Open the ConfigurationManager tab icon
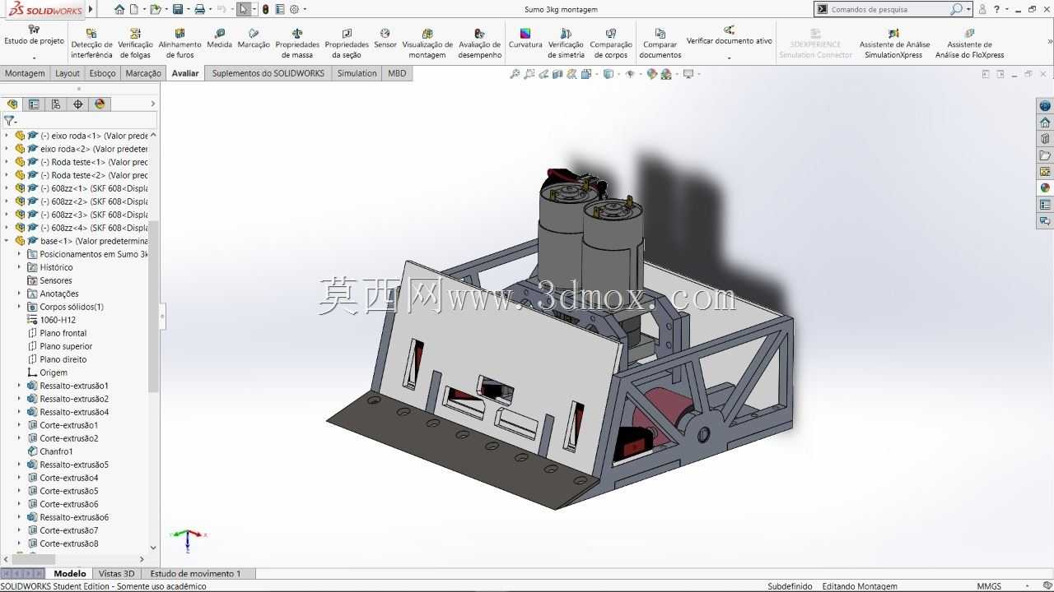The height and width of the screenshot is (592, 1054). coord(56,104)
